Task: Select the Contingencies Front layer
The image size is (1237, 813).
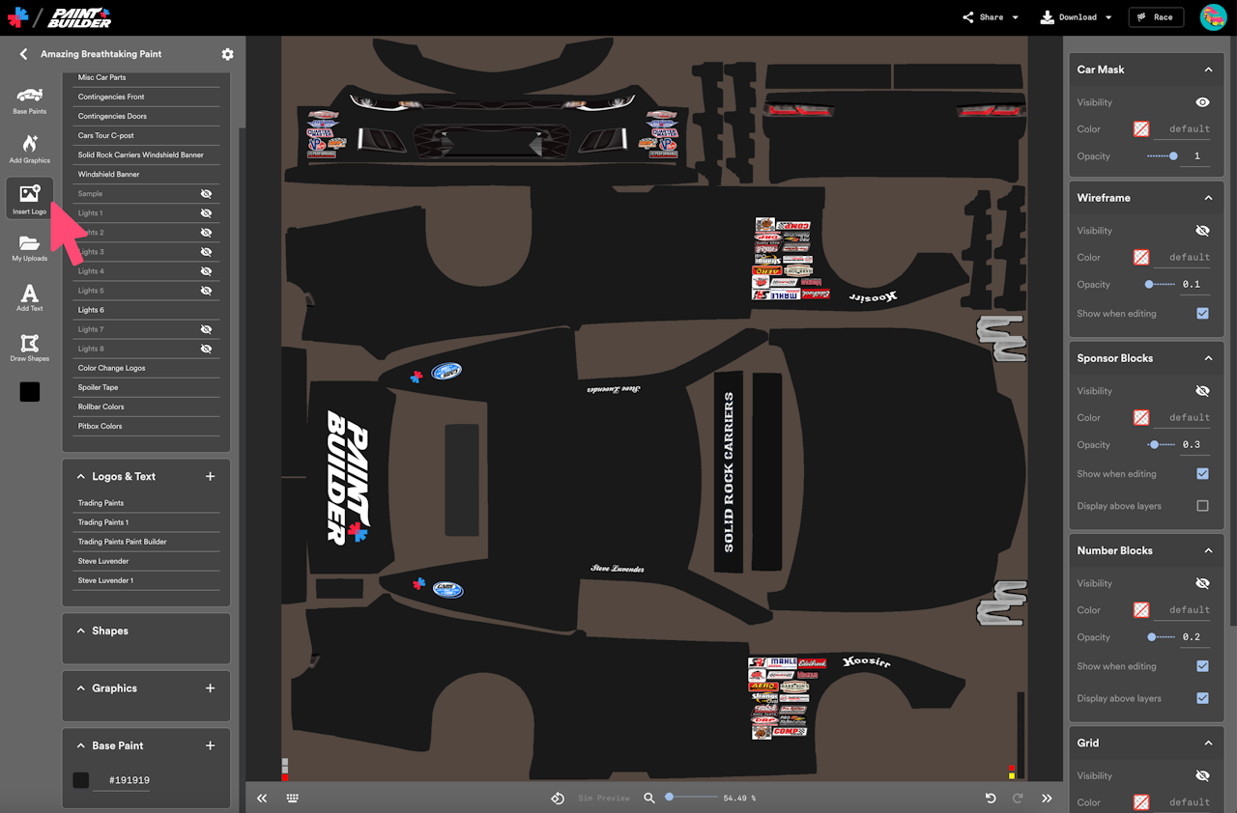Action: 146,97
